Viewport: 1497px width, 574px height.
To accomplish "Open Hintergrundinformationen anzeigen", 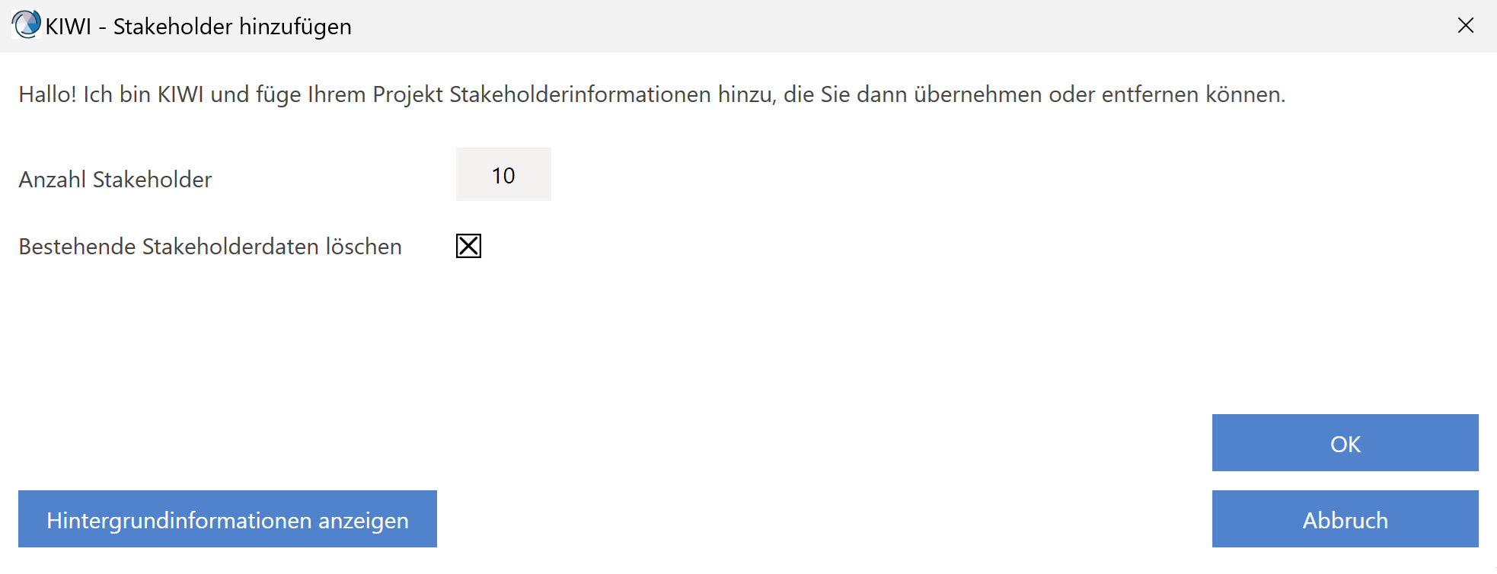I will coord(227,519).
